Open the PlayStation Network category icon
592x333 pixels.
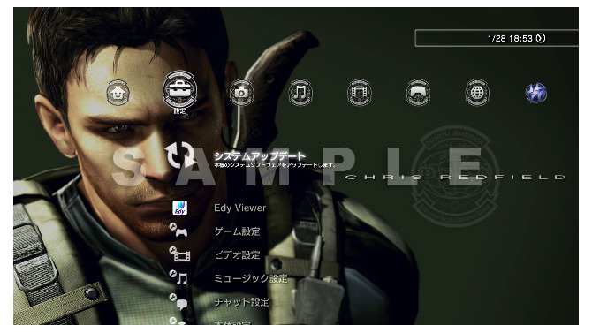(535, 93)
